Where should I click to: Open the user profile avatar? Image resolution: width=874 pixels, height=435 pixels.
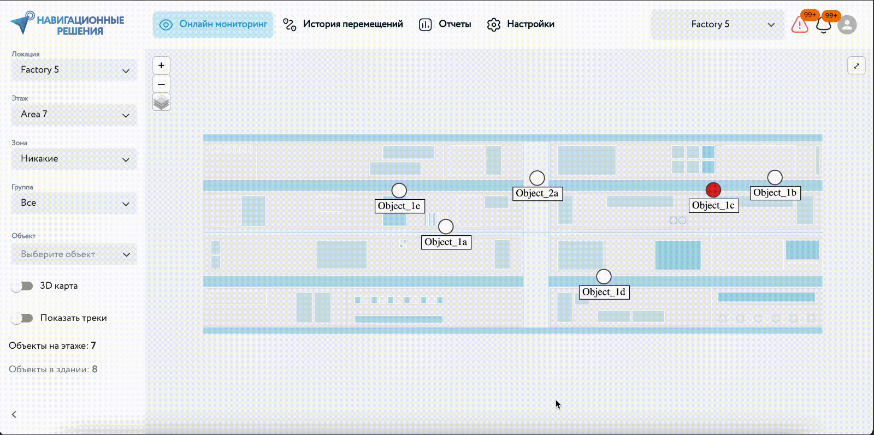coord(847,25)
